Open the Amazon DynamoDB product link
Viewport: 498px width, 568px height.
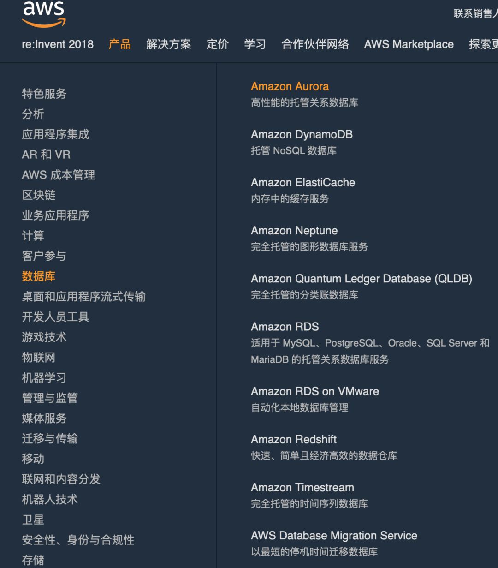[x=302, y=135]
